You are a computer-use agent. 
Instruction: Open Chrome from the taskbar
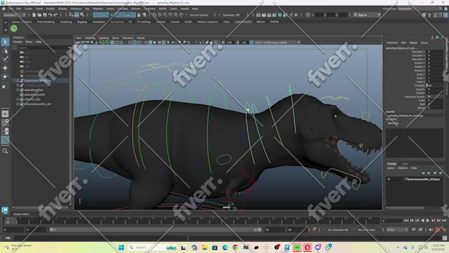[x=235, y=247]
